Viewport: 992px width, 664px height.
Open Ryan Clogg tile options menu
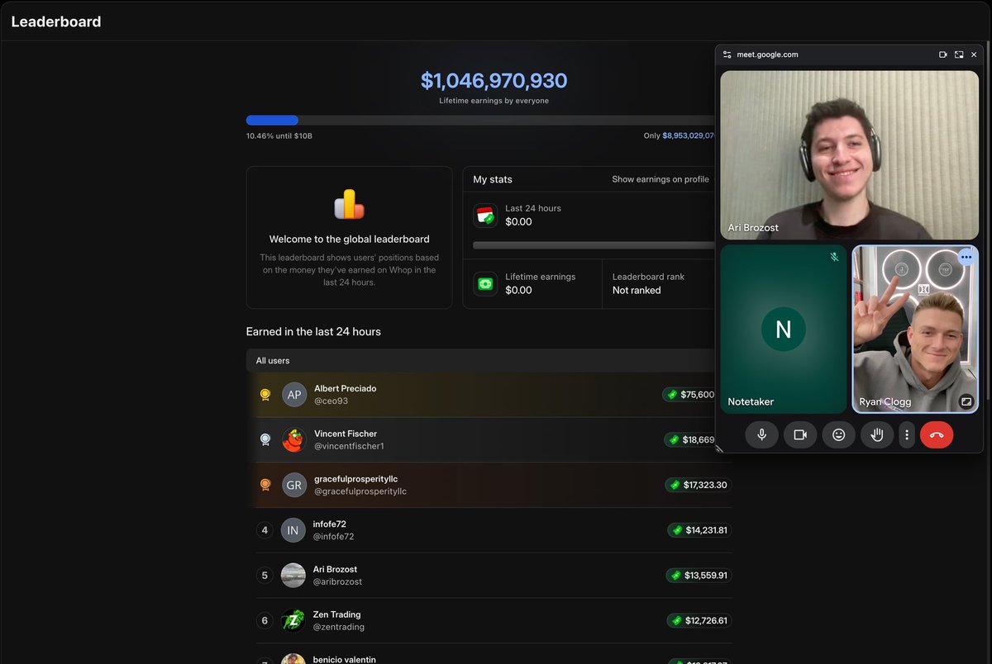[x=966, y=257]
